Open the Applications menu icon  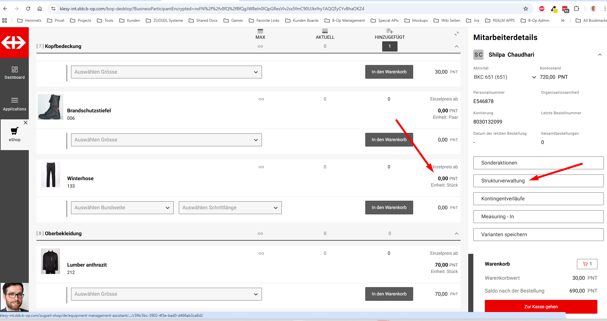(14, 100)
